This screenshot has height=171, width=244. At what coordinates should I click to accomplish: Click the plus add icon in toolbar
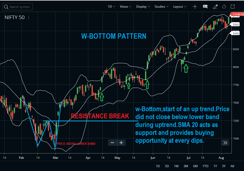pos(195,7)
